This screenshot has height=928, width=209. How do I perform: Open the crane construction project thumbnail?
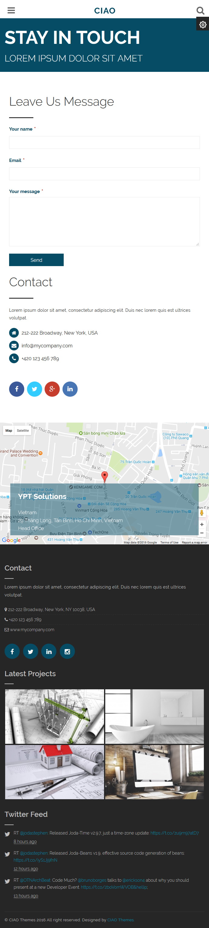click(54, 716)
